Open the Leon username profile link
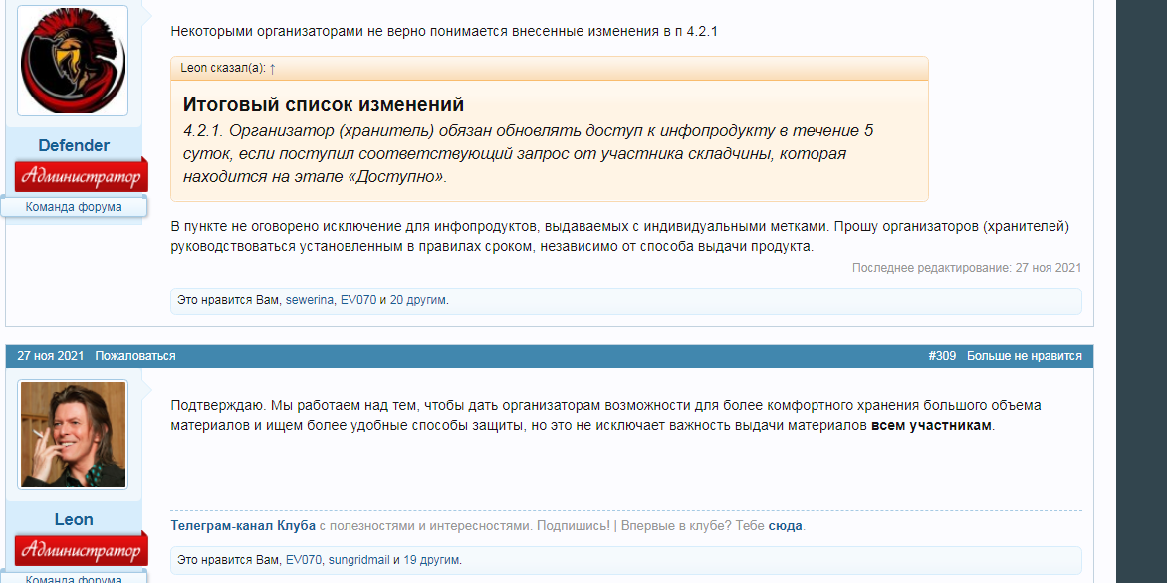Screen dimensions: 1167x583 (74, 519)
